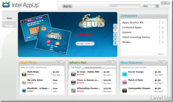Open More in What's Hot
This screenshot has height=102, width=173.
pyautogui.click(x=111, y=62)
